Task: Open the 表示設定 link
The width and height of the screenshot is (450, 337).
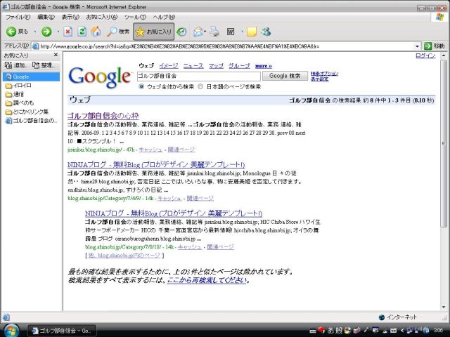Action: click(x=319, y=79)
